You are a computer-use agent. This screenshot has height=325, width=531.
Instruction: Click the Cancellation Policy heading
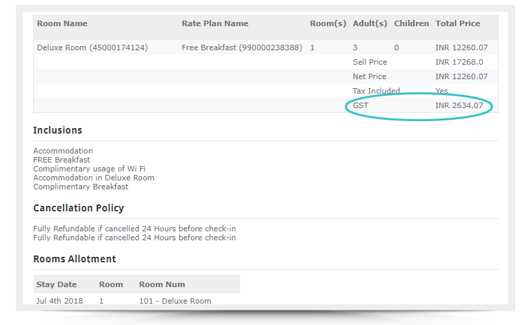(79, 208)
